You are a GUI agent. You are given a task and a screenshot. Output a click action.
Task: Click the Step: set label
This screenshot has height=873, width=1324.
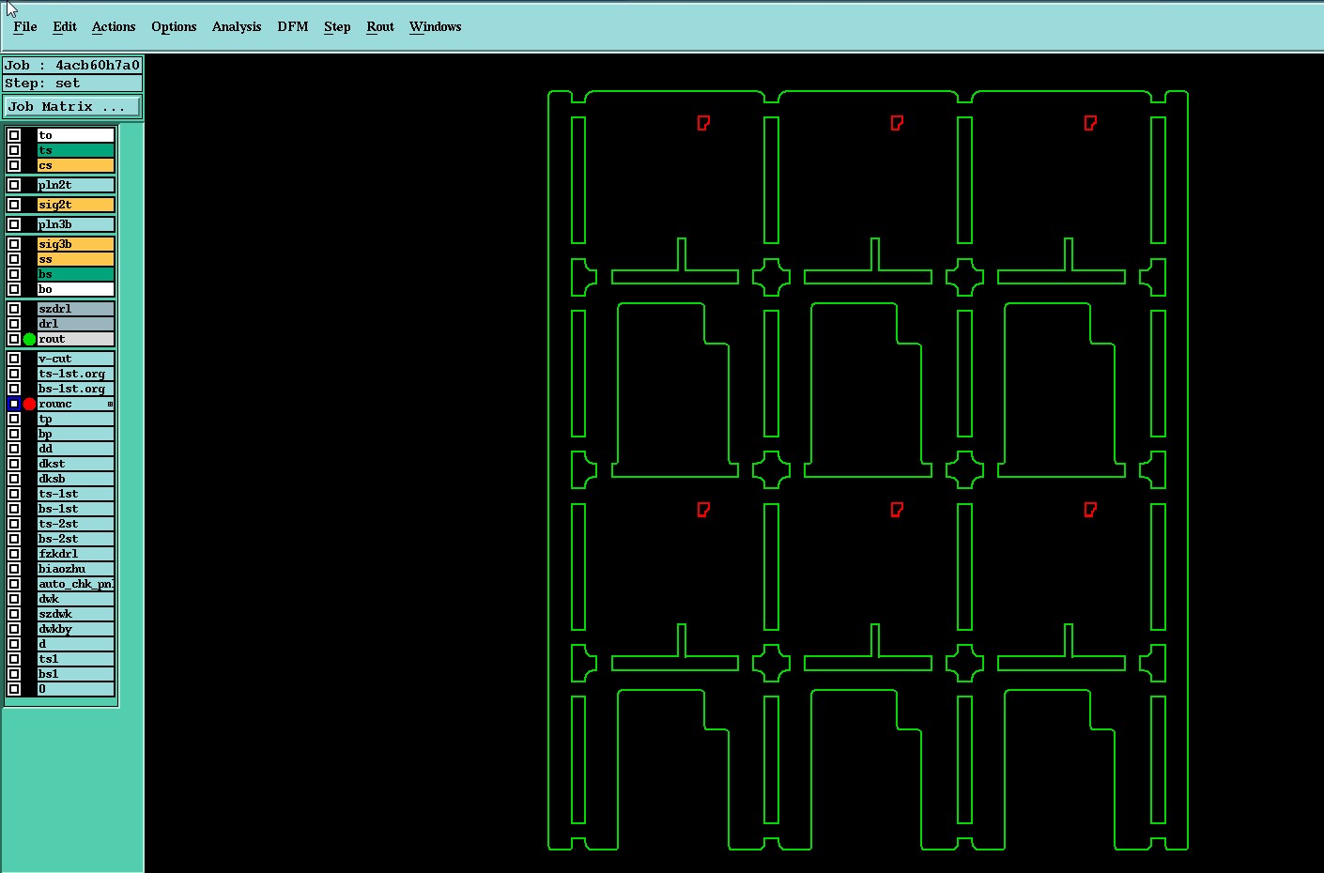72,83
